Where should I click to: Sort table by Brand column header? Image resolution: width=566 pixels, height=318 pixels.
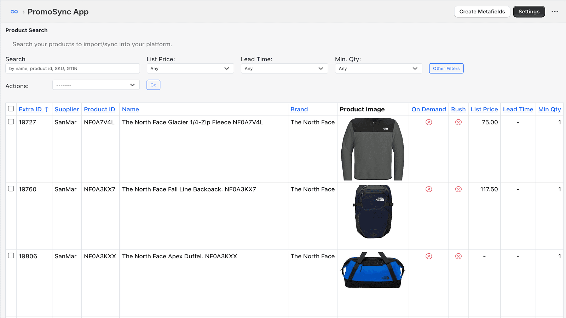tap(299, 110)
